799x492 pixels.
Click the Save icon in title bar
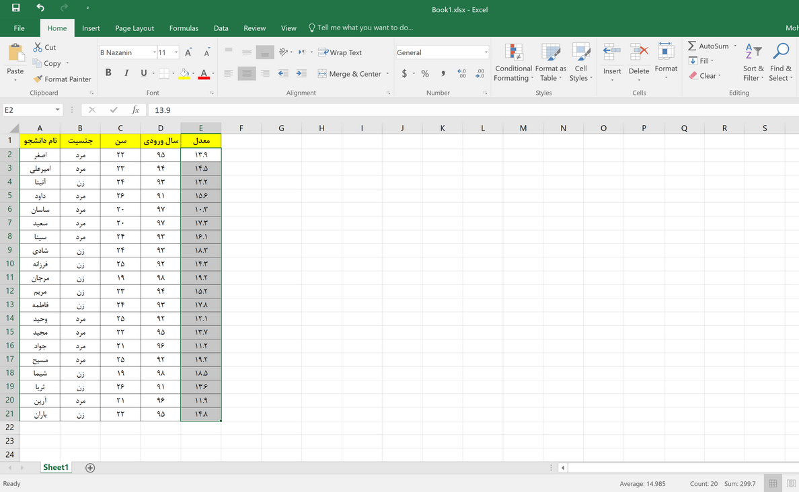15,8
